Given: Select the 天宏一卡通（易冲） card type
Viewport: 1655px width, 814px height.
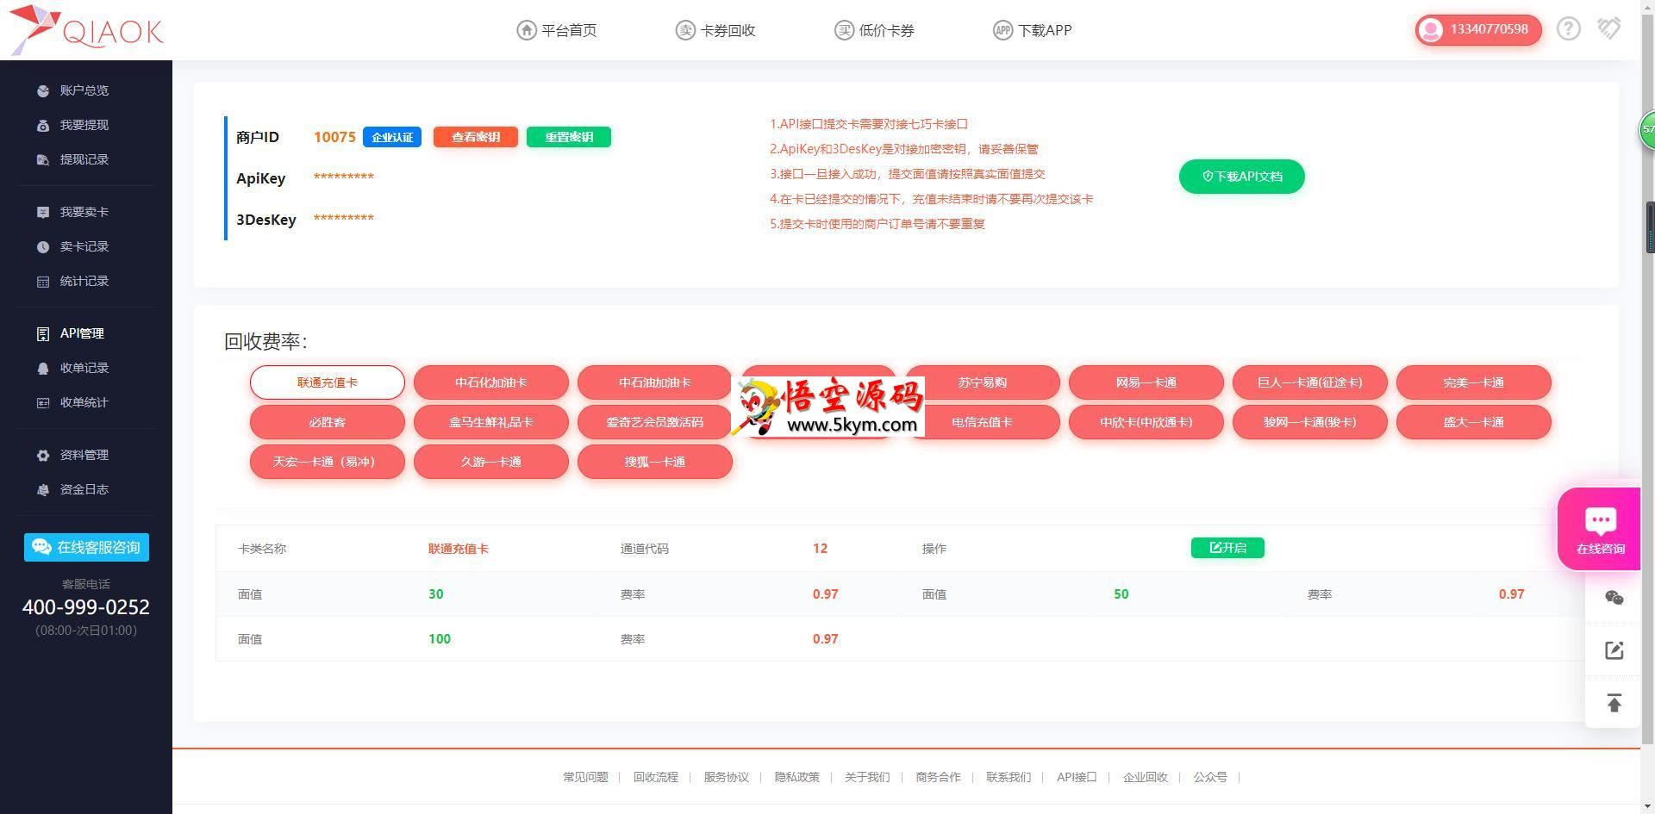Looking at the screenshot, I should coord(328,462).
